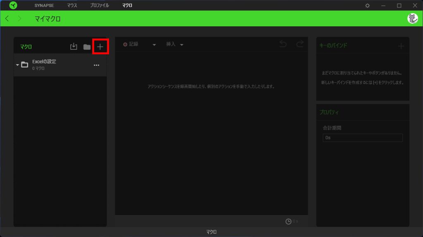Open the 挿入 dropdown

pos(175,44)
